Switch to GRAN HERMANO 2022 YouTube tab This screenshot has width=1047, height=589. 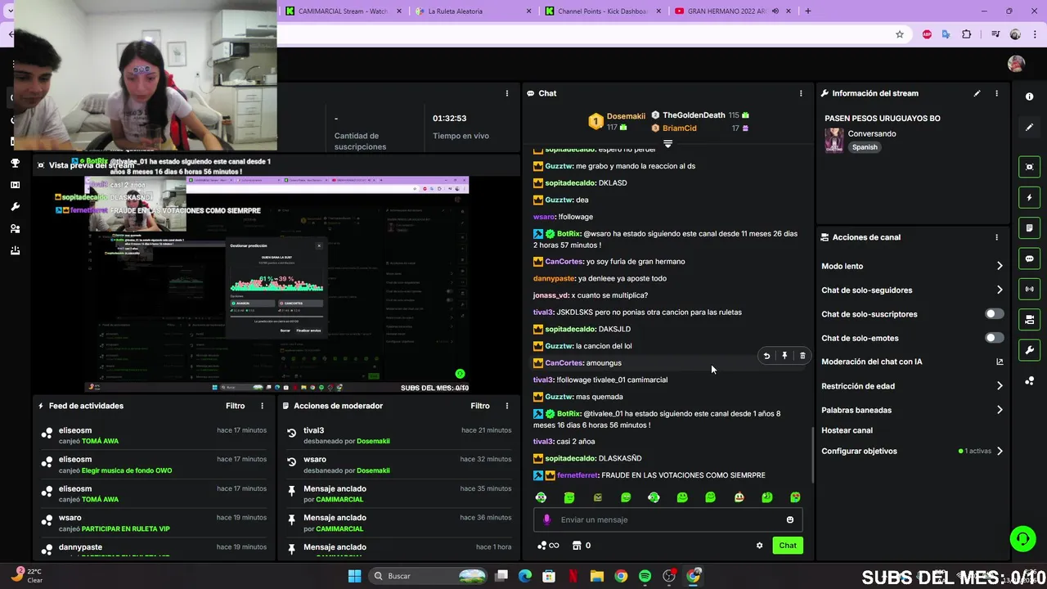[x=733, y=11]
